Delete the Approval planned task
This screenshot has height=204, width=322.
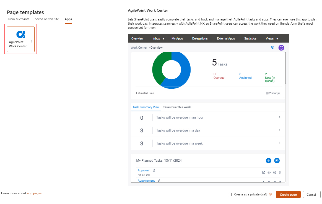pos(280,172)
